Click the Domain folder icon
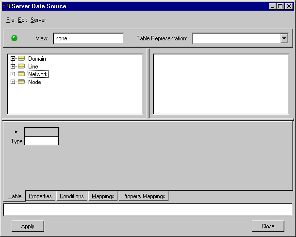 pyautogui.click(x=21, y=59)
